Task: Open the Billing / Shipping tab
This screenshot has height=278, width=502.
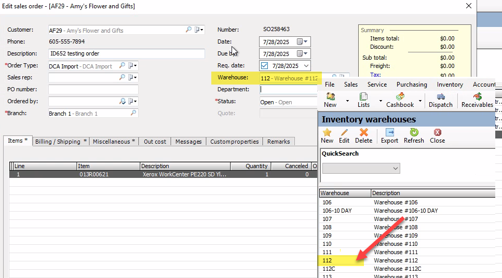Action: (61, 142)
